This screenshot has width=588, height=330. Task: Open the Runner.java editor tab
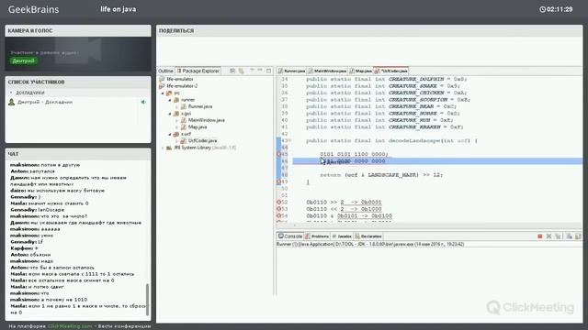tap(292, 71)
